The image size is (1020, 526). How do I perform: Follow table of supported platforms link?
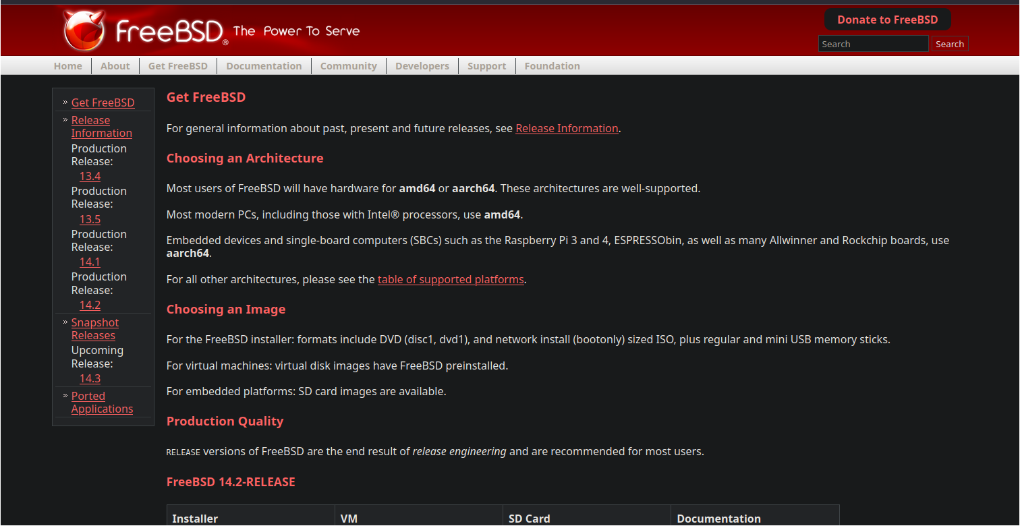coord(451,279)
